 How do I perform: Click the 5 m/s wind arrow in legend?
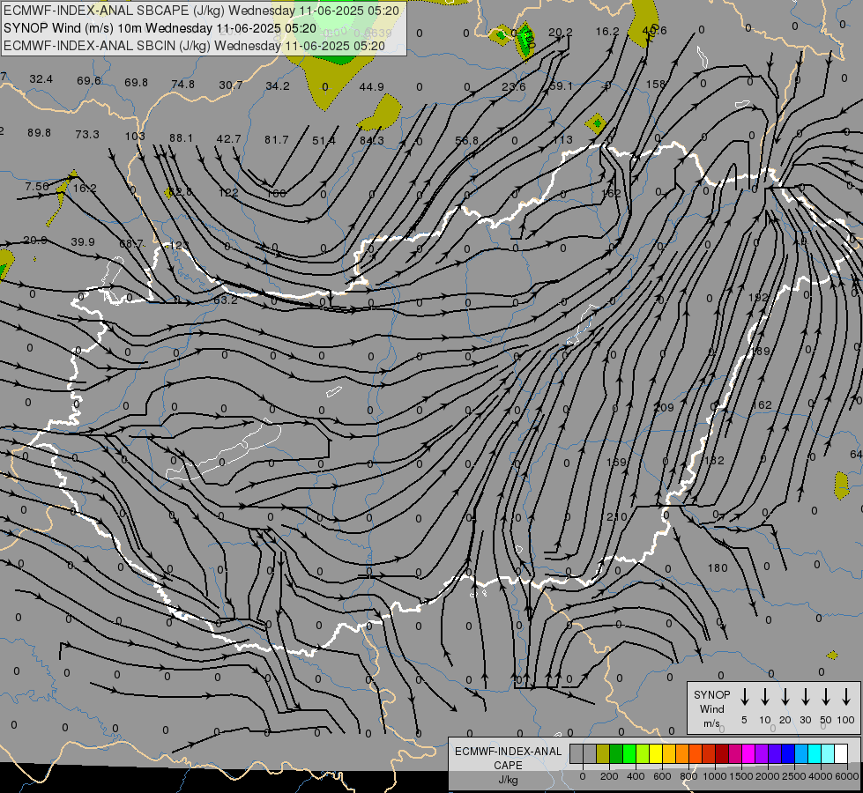(745, 697)
